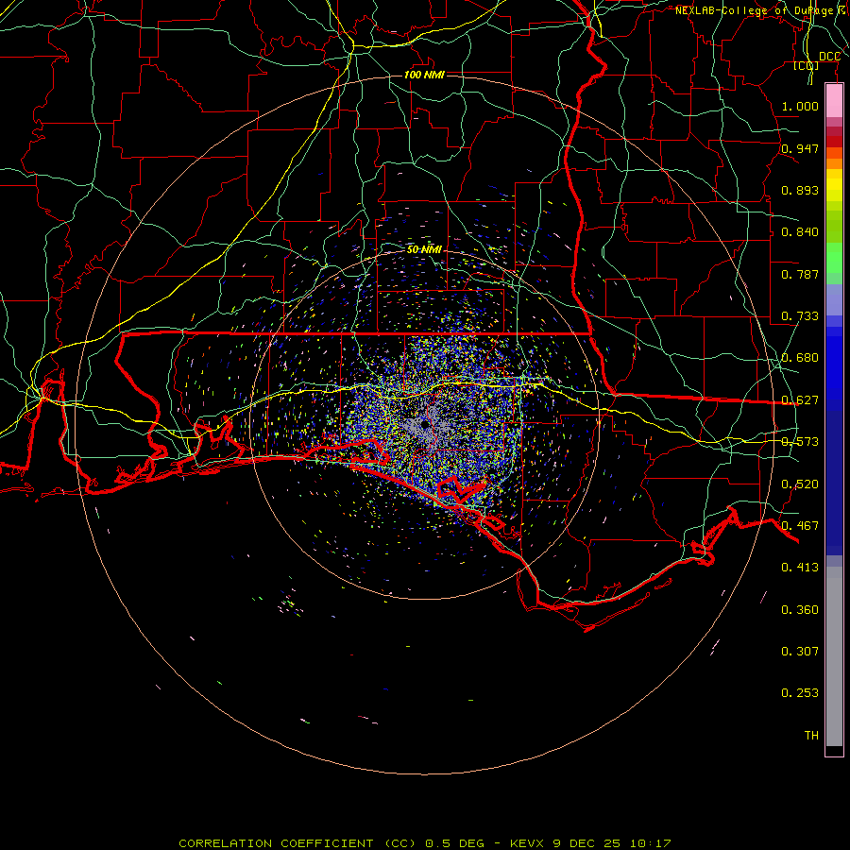Click the 0.467 scale value
Screen dimensions: 850x850
pyautogui.click(x=800, y=526)
